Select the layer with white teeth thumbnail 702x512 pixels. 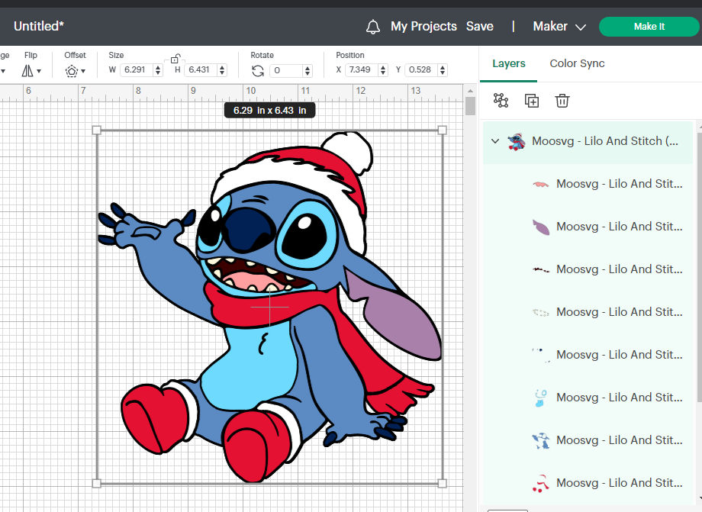(x=588, y=312)
